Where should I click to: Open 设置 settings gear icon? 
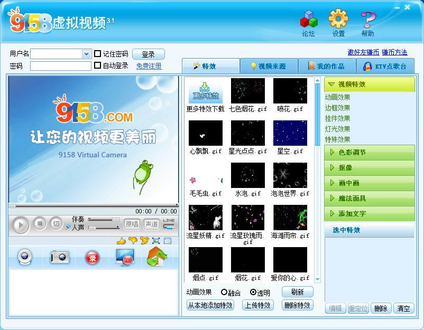(338, 20)
